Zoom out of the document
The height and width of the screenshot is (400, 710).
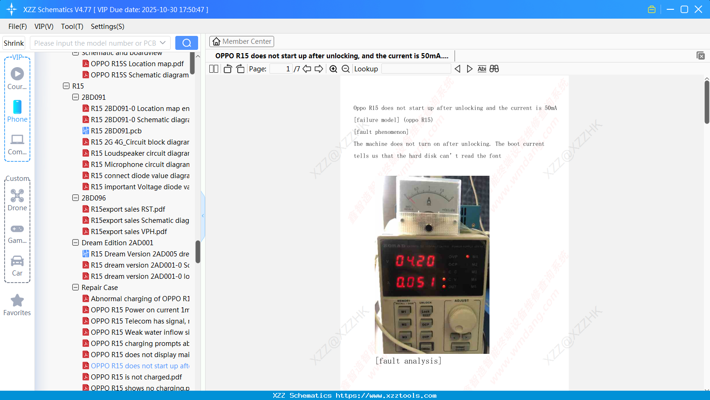[x=345, y=69]
